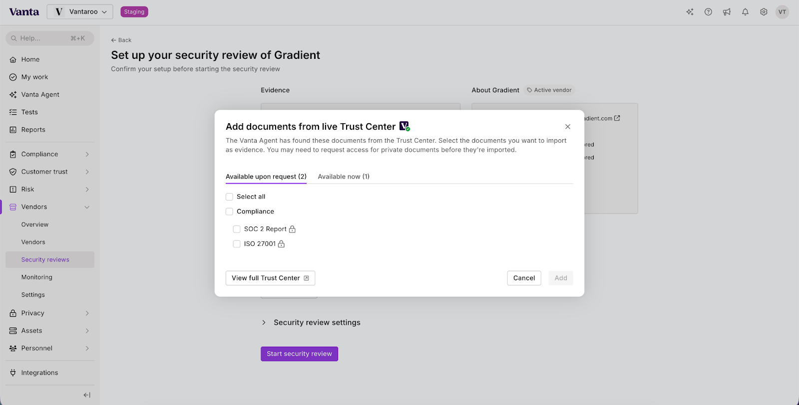The height and width of the screenshot is (405, 799).
Task: Open the Vendors sub-page in sidebar
Action: pyautogui.click(x=33, y=242)
